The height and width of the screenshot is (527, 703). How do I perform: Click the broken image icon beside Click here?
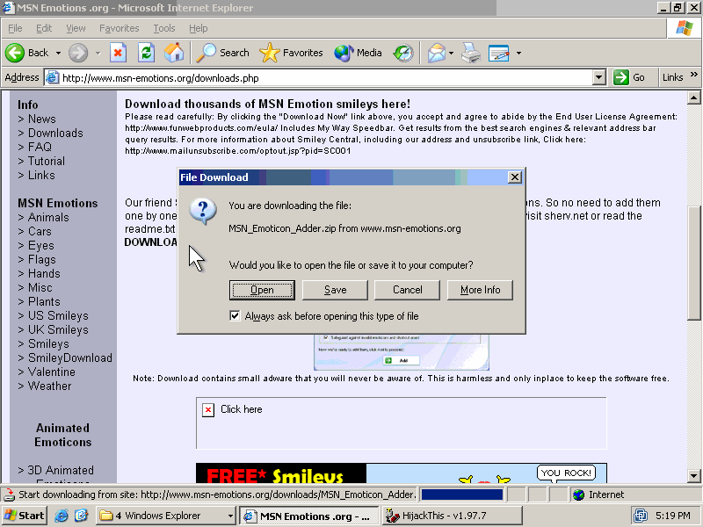(208, 409)
